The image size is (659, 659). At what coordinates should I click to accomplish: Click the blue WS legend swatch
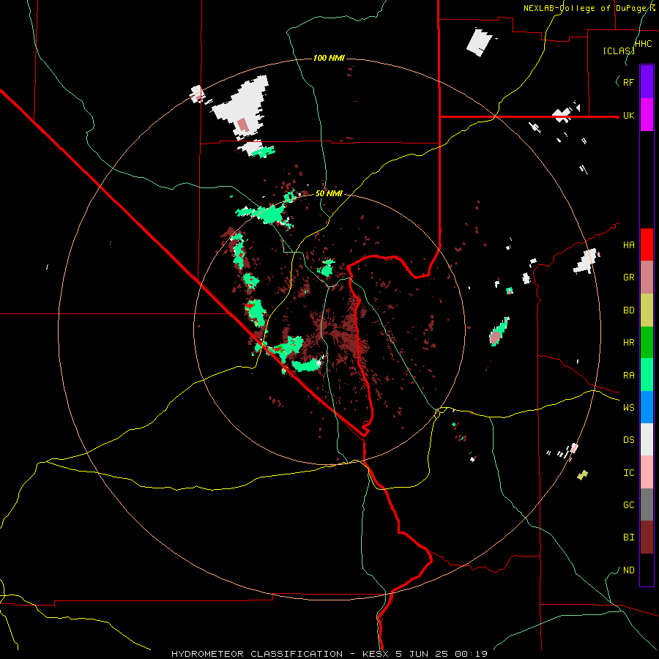[647, 407]
